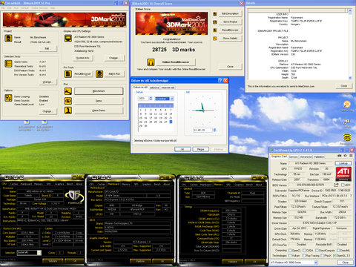The image size is (356, 267).
Task: Click the ATI Radeon logo in GPU-Z
Action: click(x=343, y=174)
